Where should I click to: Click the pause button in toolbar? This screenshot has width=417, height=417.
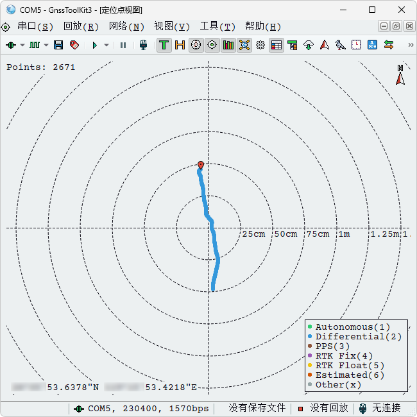pos(123,45)
